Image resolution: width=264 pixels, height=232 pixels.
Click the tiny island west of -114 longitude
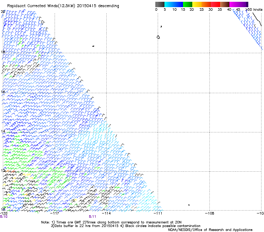pos(93,46)
